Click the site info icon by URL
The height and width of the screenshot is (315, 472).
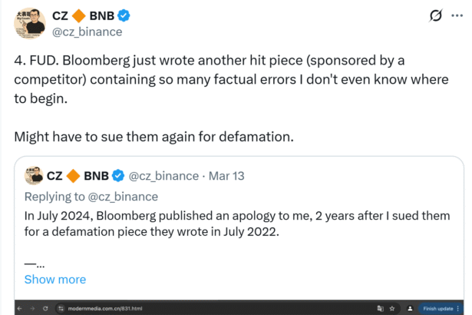tap(61, 308)
